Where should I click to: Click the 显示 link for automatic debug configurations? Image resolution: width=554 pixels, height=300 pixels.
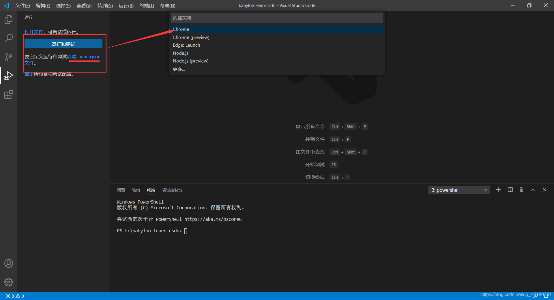point(29,74)
